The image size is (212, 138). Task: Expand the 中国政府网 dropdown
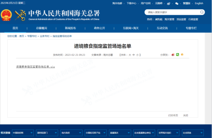(23, 133)
